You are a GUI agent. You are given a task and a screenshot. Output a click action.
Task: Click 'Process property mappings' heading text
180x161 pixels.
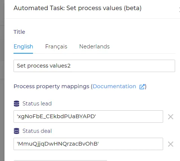51,86
